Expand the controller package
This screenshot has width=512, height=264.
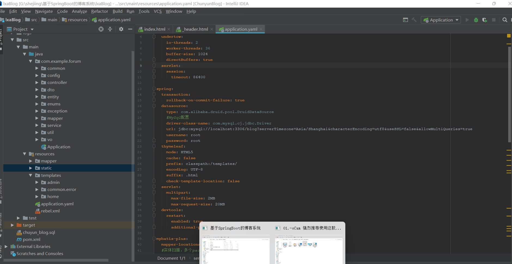(37, 83)
